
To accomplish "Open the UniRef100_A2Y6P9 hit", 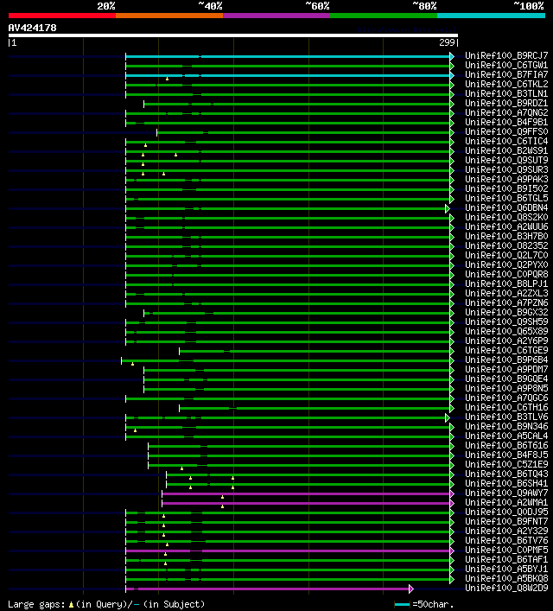I will pyautogui.click(x=506, y=341).
